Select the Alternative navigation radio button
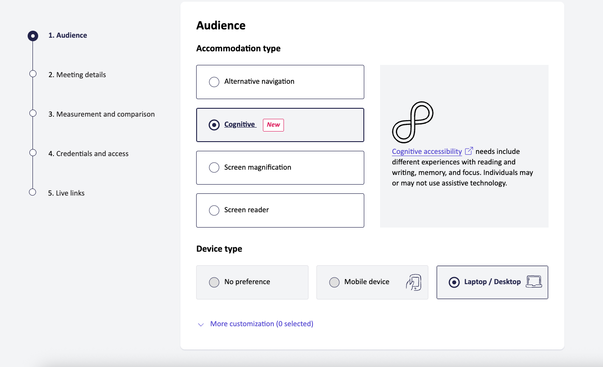This screenshot has width=603, height=367. coord(214,82)
